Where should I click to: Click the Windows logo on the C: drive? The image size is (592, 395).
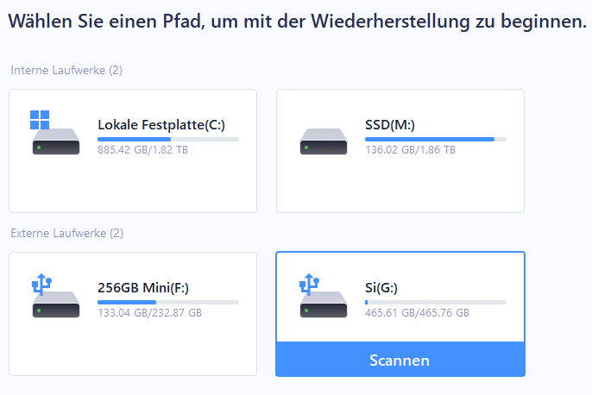pos(40,118)
